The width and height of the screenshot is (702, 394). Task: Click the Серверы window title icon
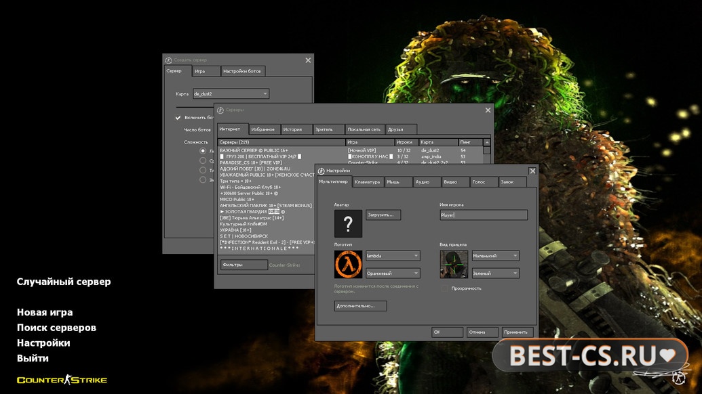pos(220,110)
